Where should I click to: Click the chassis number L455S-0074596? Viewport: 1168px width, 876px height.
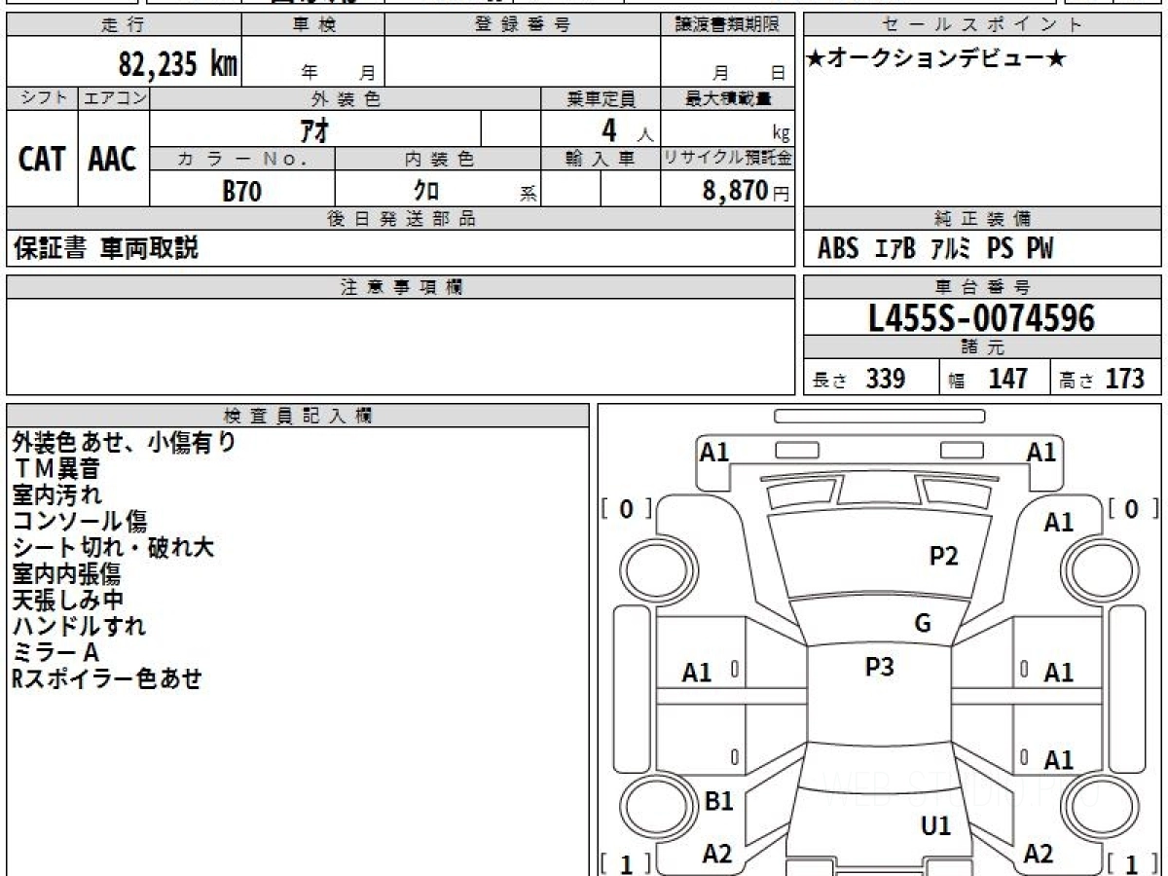981,318
